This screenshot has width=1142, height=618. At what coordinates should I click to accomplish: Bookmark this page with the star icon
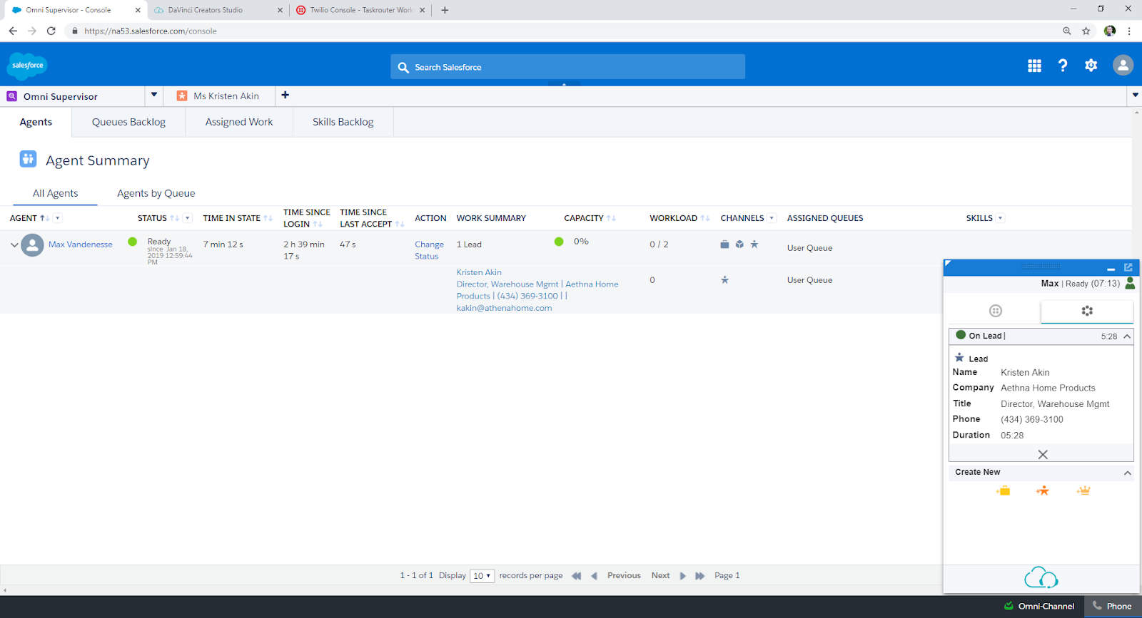[x=1086, y=31]
